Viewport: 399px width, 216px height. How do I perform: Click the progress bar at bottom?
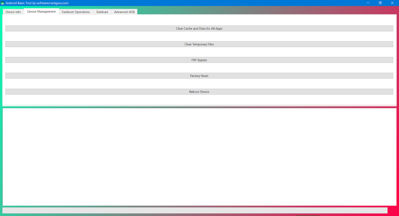(x=195, y=211)
